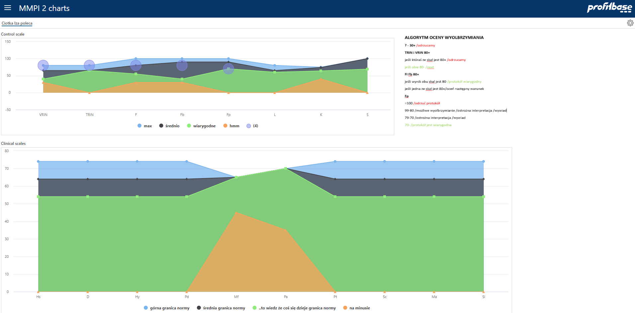Open the hamburger navigation menu
635x313 pixels.
(x=8, y=8)
